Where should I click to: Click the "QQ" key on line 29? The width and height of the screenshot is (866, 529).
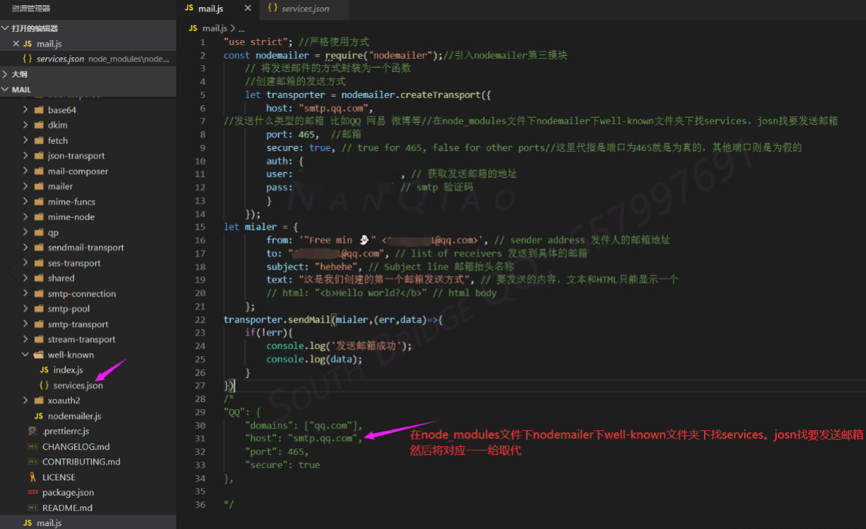coord(234,412)
